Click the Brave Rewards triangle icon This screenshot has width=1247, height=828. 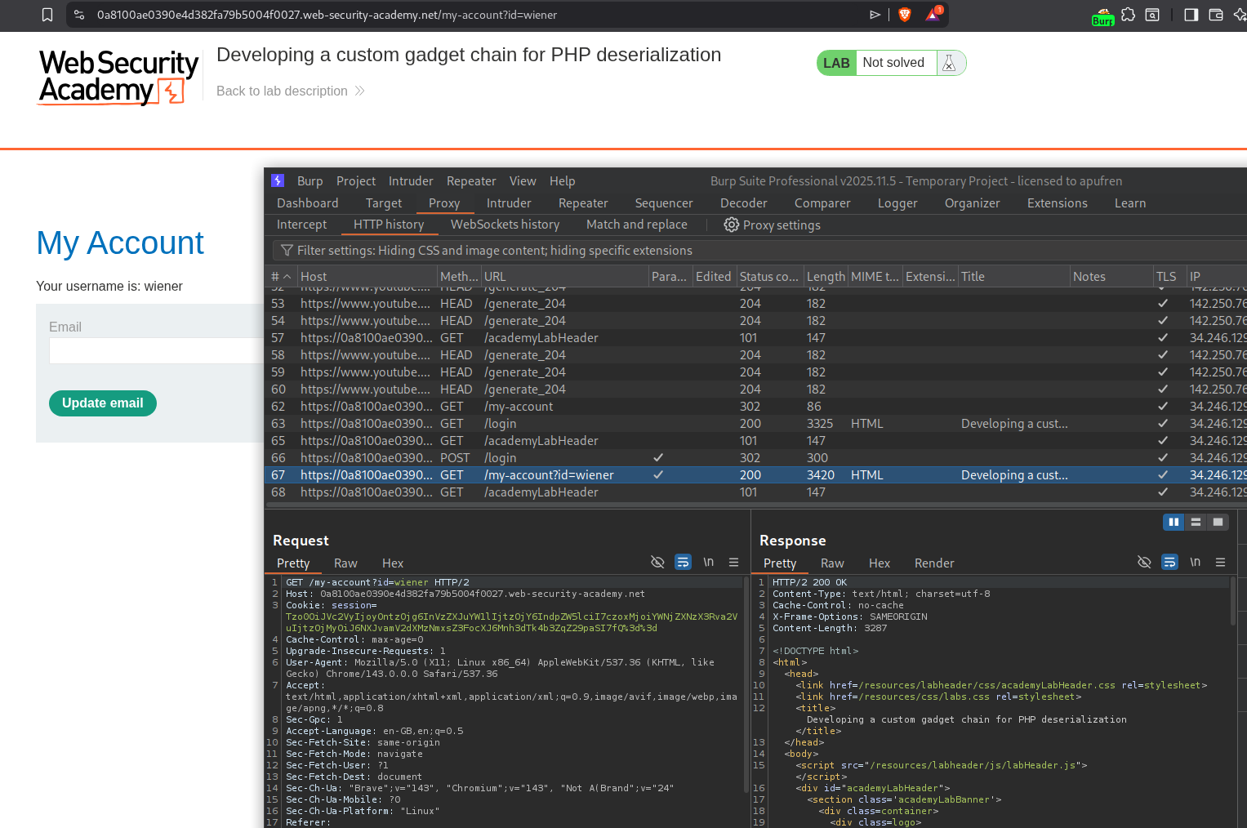point(933,15)
